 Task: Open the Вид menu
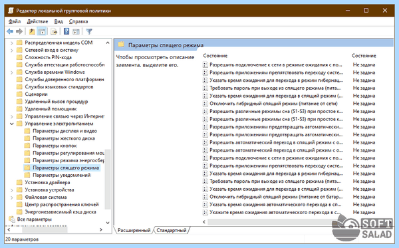tap(59, 22)
